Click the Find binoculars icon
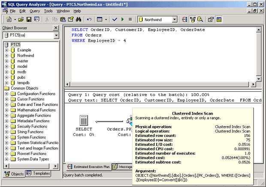 79,20
